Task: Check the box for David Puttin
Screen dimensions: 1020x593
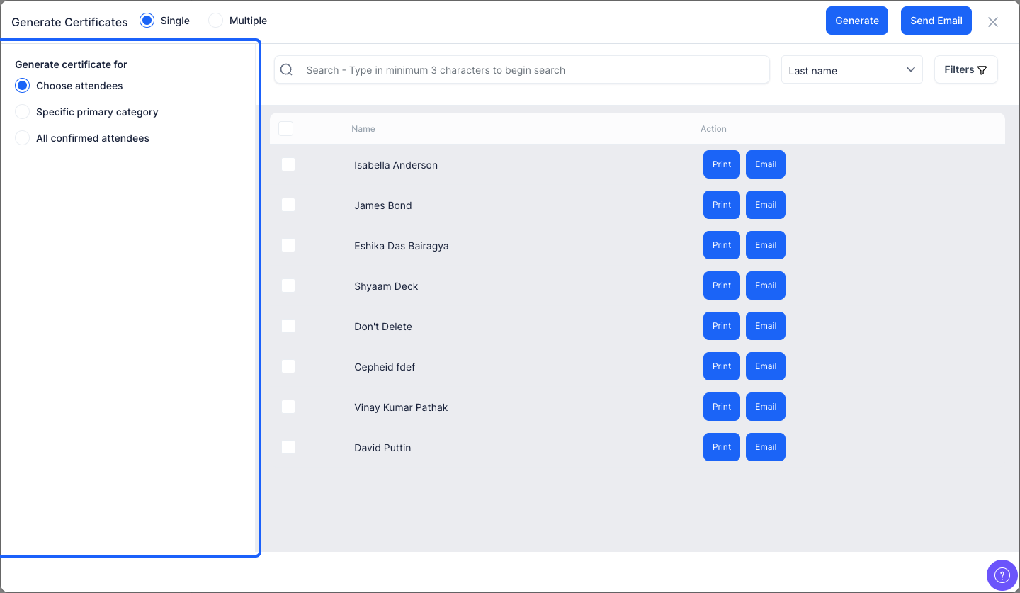Action: click(288, 447)
